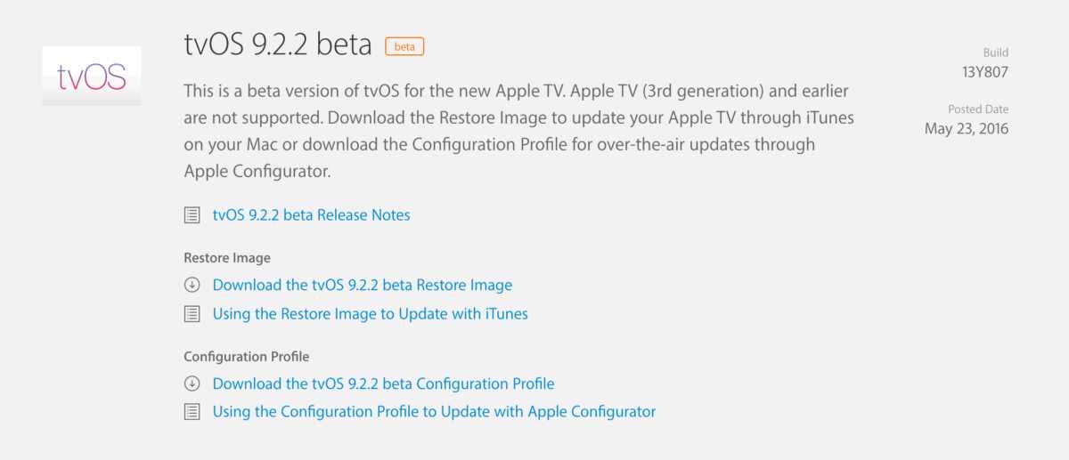Click the document icon beside Release Notes

192,214
